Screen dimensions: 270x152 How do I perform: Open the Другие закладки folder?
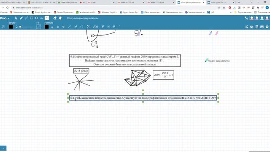pyautogui.click(x=243, y=12)
